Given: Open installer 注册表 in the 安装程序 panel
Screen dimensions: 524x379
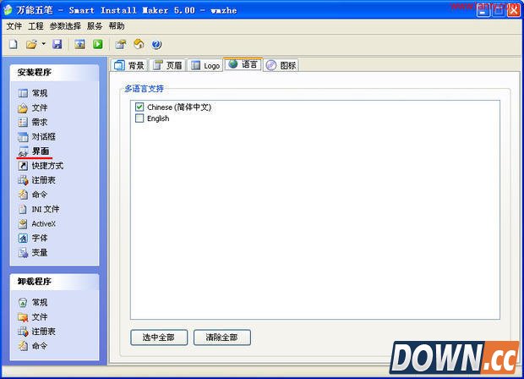Looking at the screenshot, I should point(36,180).
